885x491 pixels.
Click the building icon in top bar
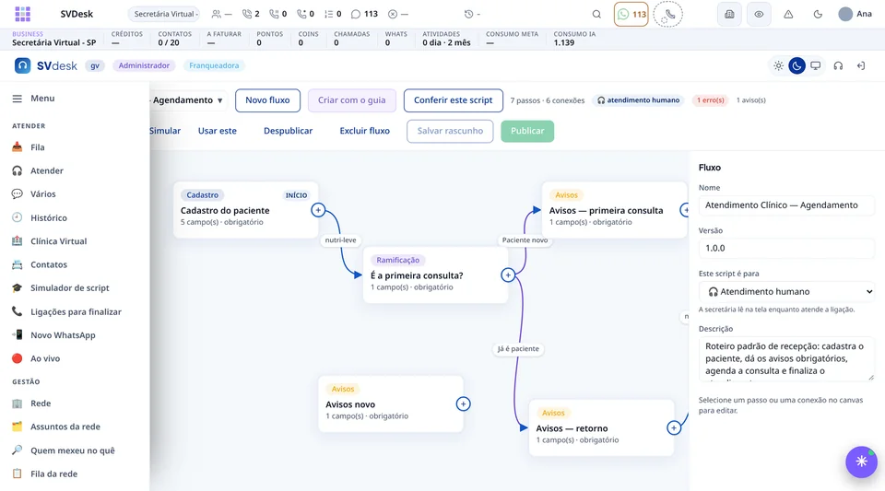(x=729, y=14)
